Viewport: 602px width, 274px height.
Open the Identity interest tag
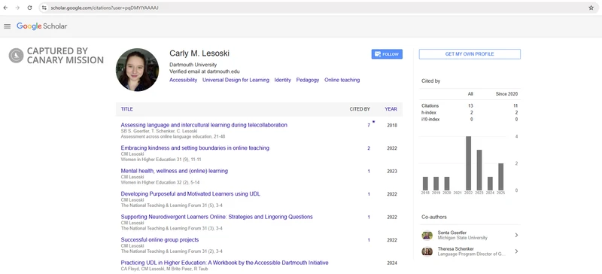pos(283,80)
